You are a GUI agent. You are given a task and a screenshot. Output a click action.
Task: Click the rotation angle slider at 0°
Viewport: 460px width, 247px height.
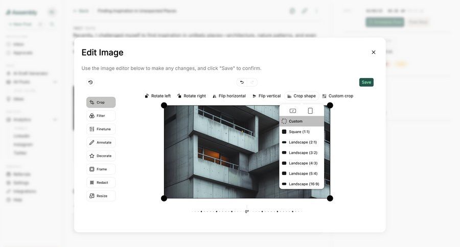point(247,211)
